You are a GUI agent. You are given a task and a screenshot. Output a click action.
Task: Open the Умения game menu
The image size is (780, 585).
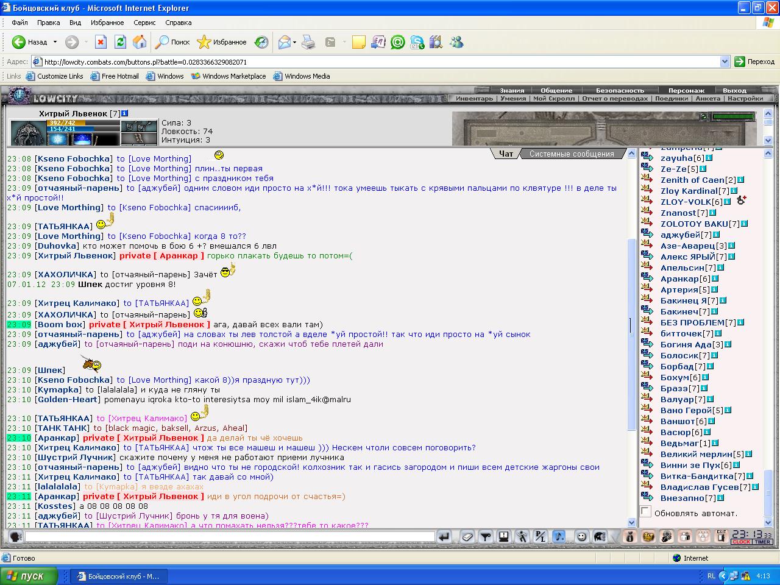click(513, 98)
